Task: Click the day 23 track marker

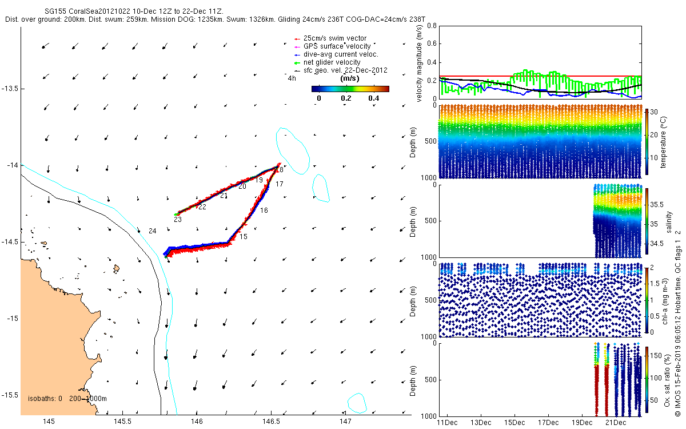Action: click(178, 219)
